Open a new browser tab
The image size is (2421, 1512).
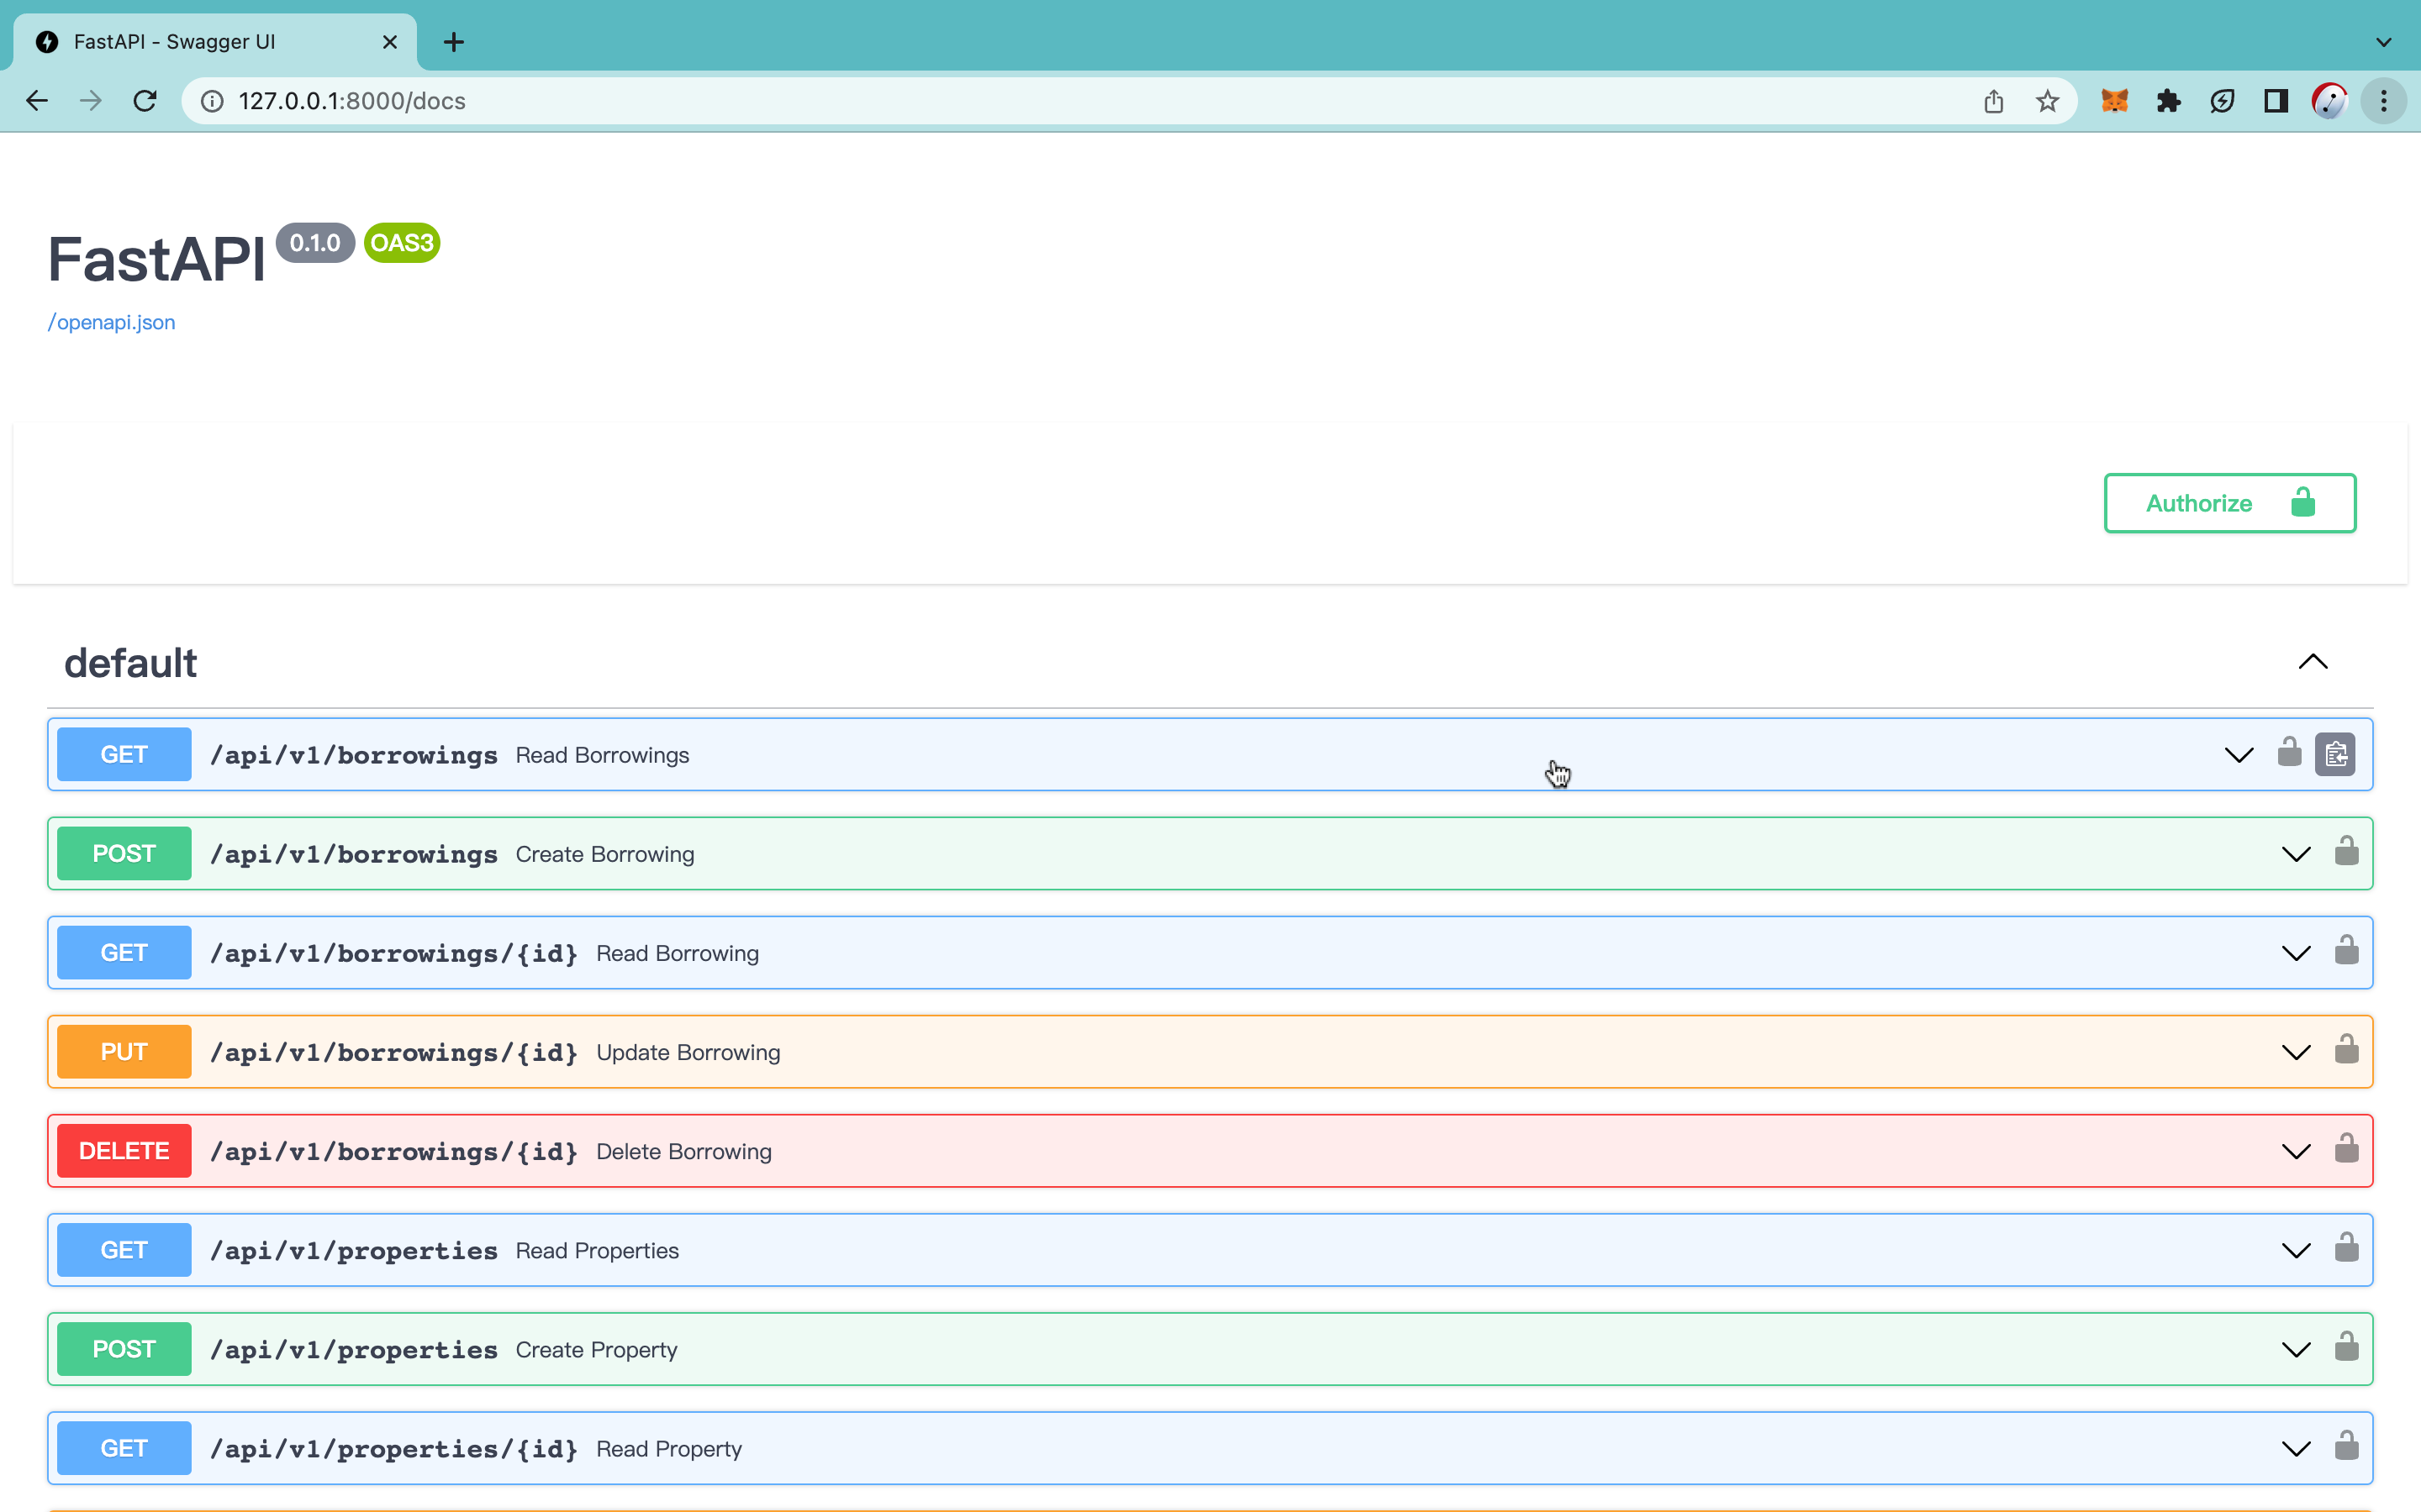point(453,42)
